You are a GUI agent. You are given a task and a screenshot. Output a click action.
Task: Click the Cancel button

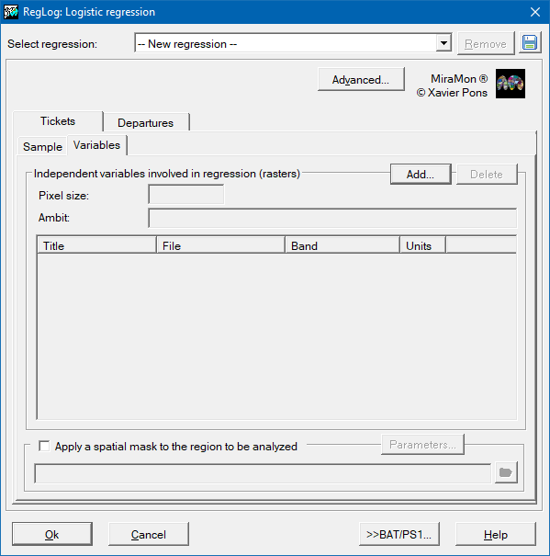[x=149, y=534]
